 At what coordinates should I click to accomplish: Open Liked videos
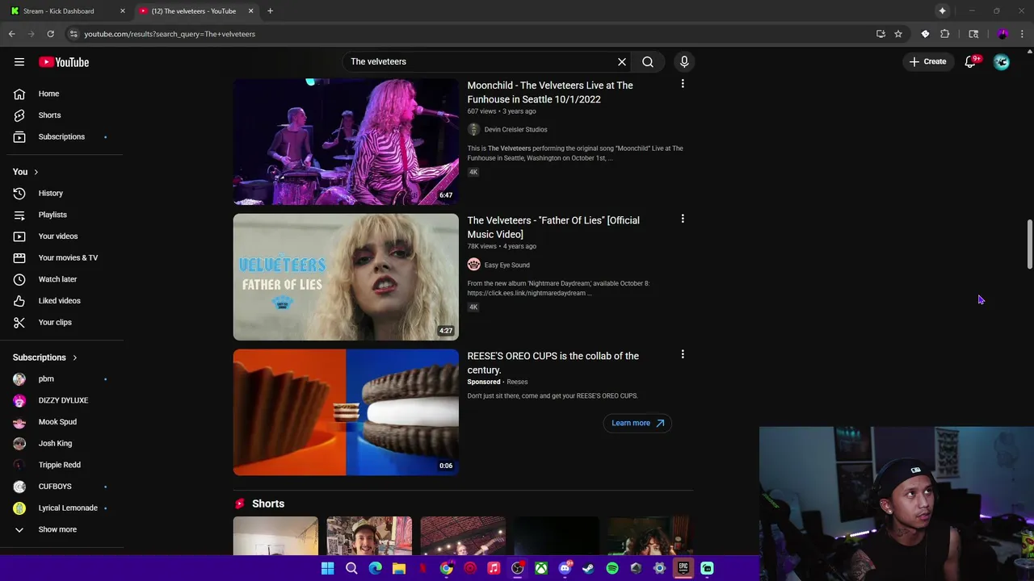[61, 300]
